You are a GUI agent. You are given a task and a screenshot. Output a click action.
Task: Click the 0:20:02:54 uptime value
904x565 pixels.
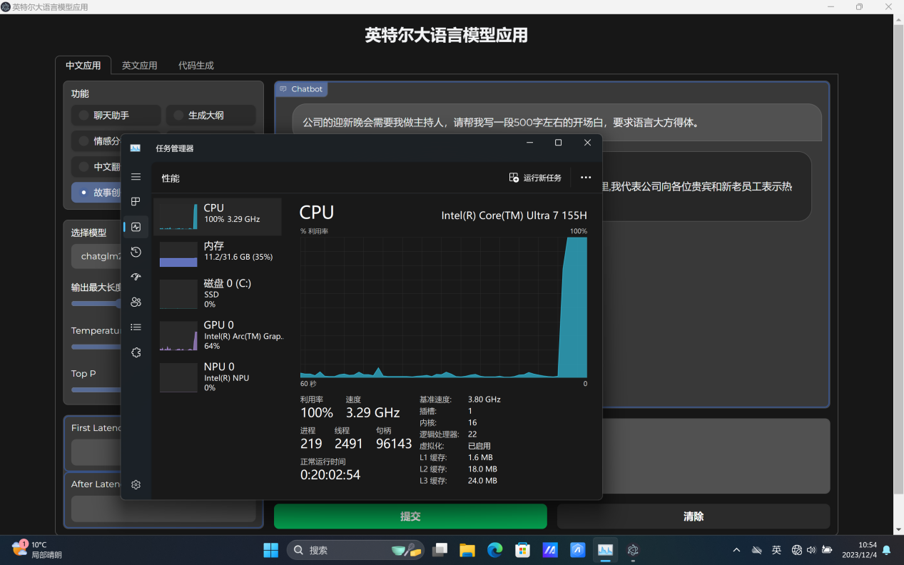330,475
